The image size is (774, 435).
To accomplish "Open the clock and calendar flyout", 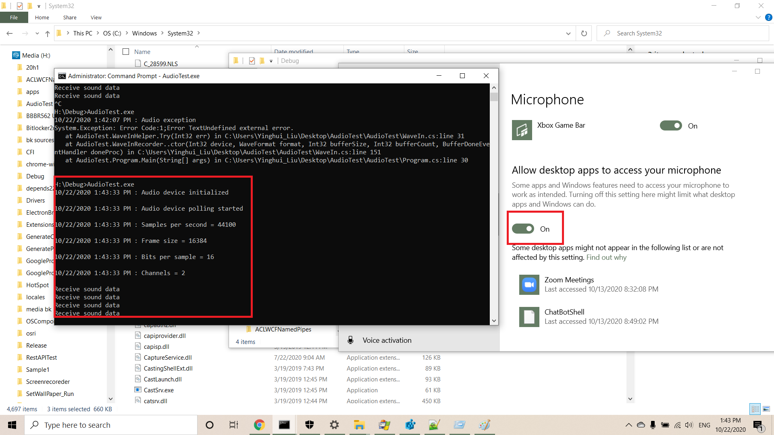I will (x=730, y=425).
